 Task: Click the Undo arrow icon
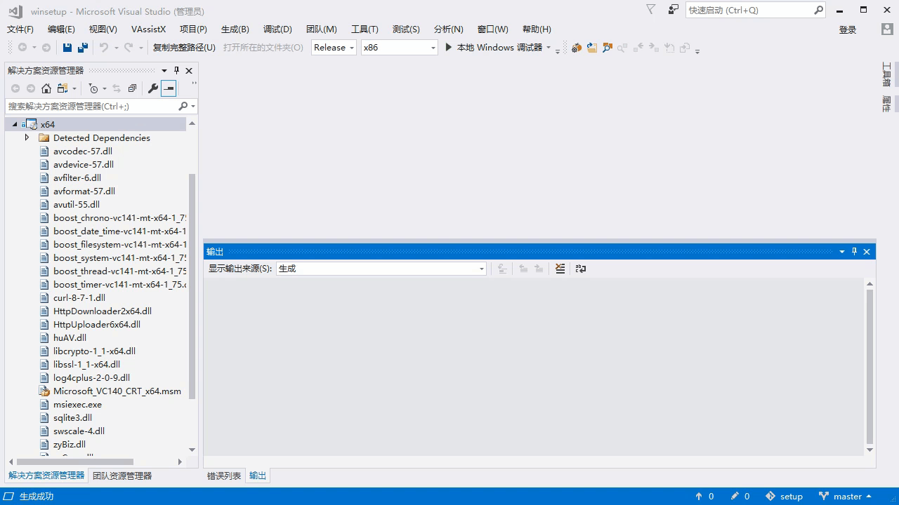pyautogui.click(x=104, y=48)
